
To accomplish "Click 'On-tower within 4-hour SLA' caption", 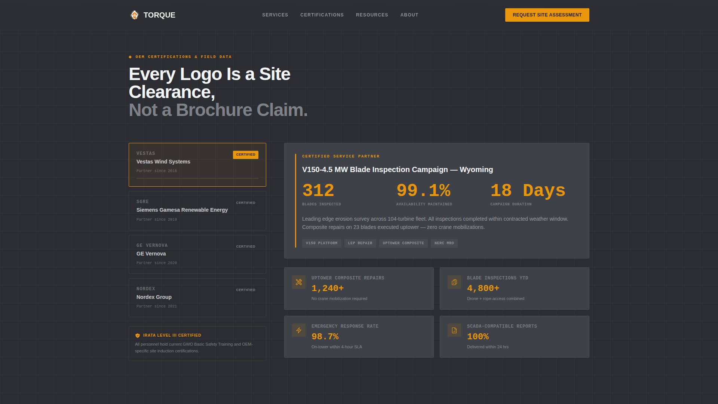I will click(x=337, y=347).
